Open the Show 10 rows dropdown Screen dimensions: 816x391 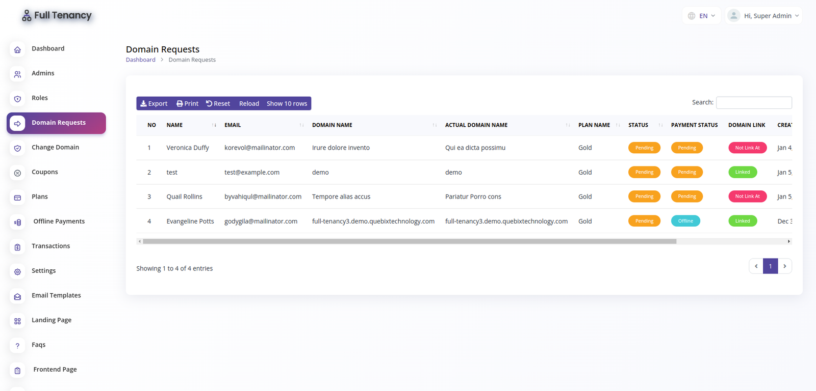287,103
